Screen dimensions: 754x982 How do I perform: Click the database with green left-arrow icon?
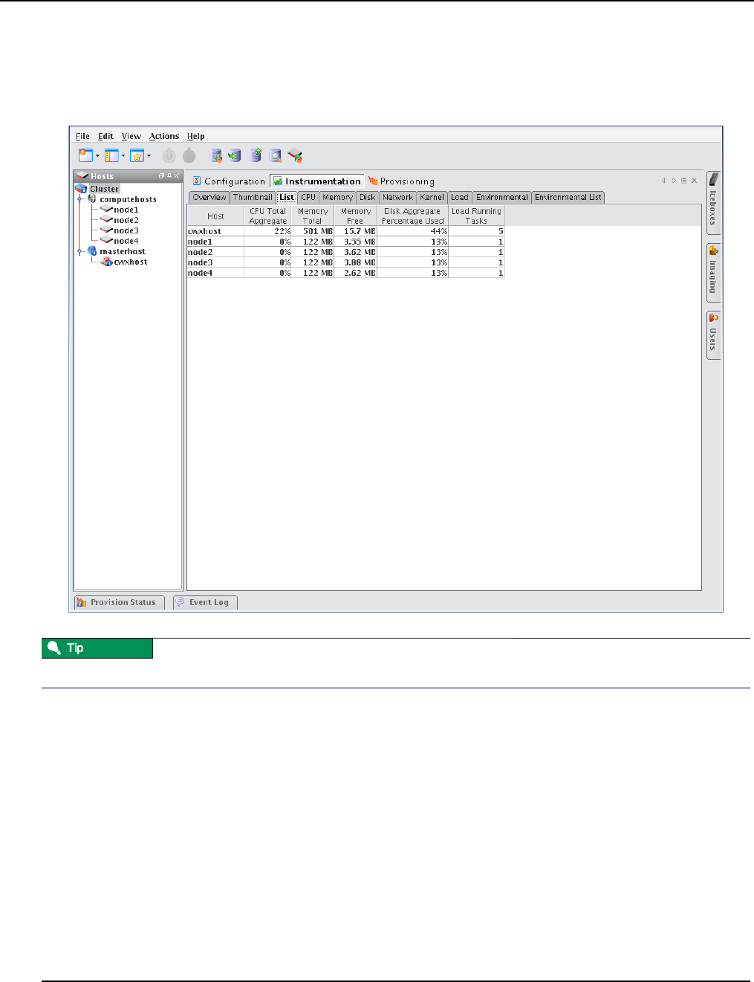coord(235,155)
